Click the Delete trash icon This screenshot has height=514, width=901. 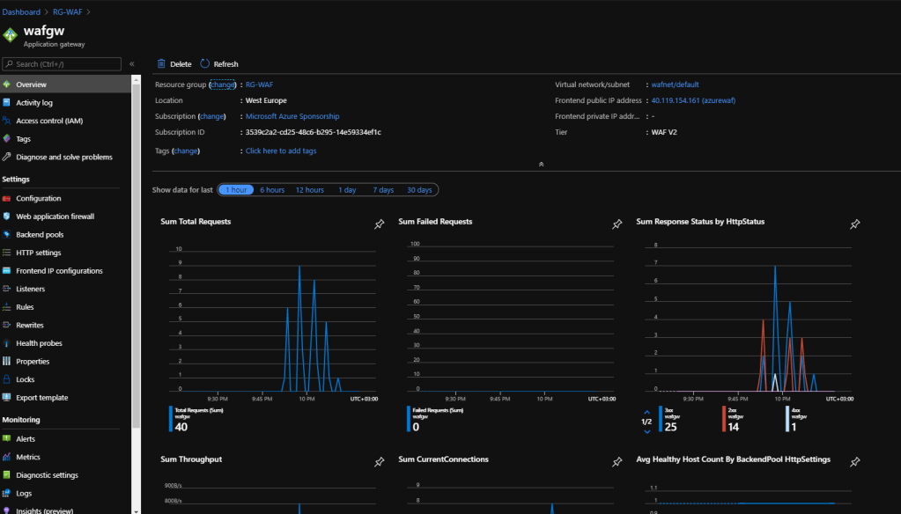[161, 64]
